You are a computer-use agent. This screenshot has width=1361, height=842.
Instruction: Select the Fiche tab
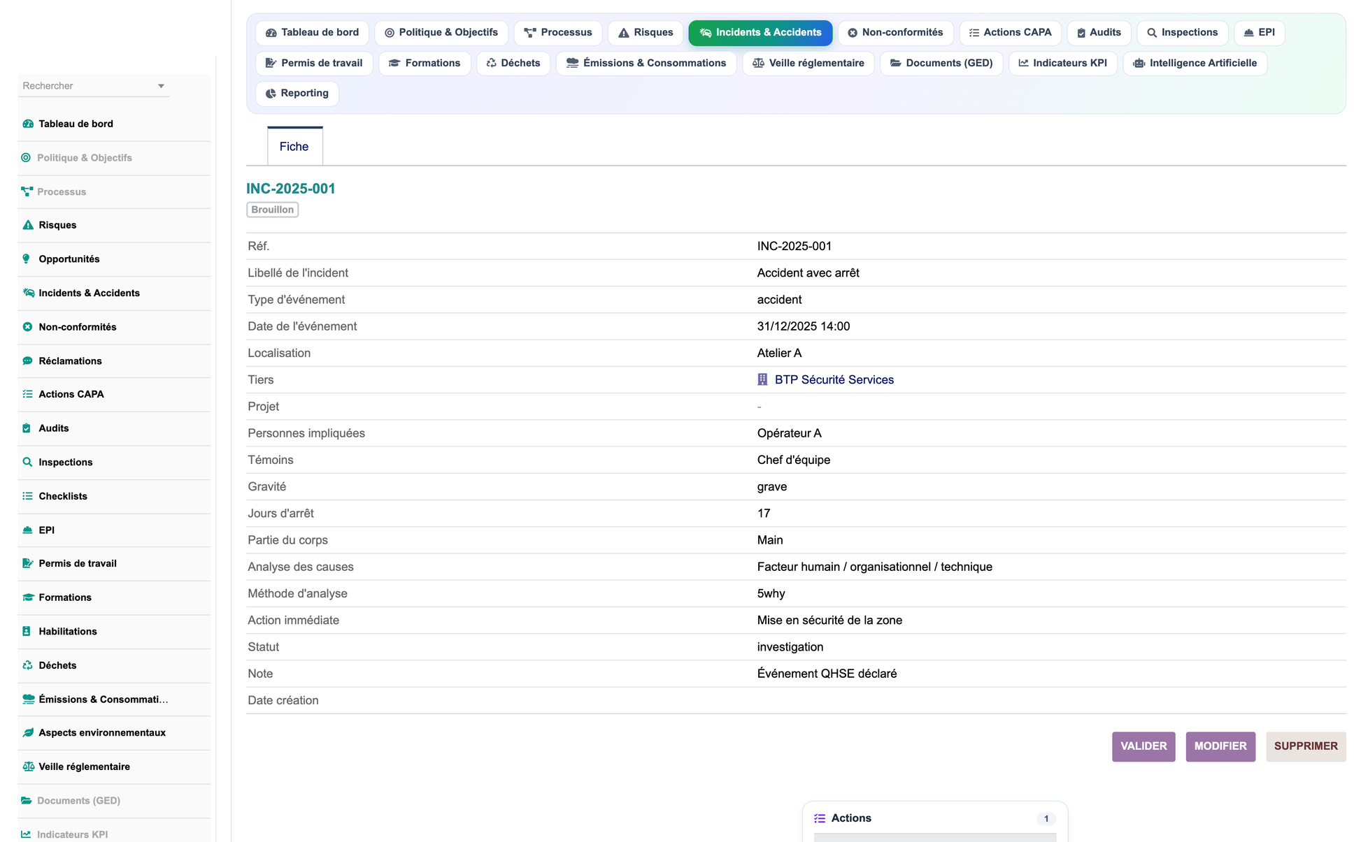point(294,146)
